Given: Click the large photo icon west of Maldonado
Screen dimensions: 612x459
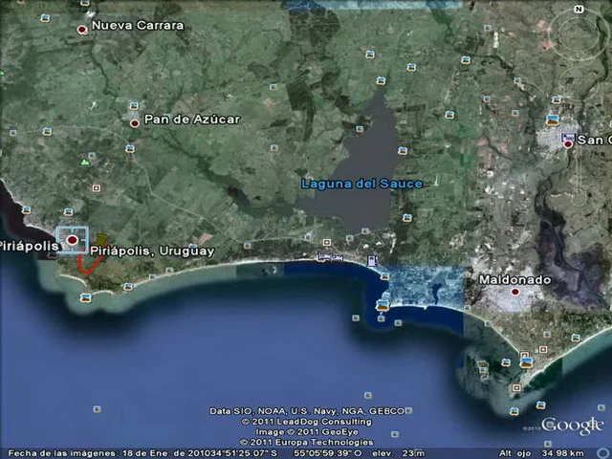Looking at the screenshot, I should [382, 305].
